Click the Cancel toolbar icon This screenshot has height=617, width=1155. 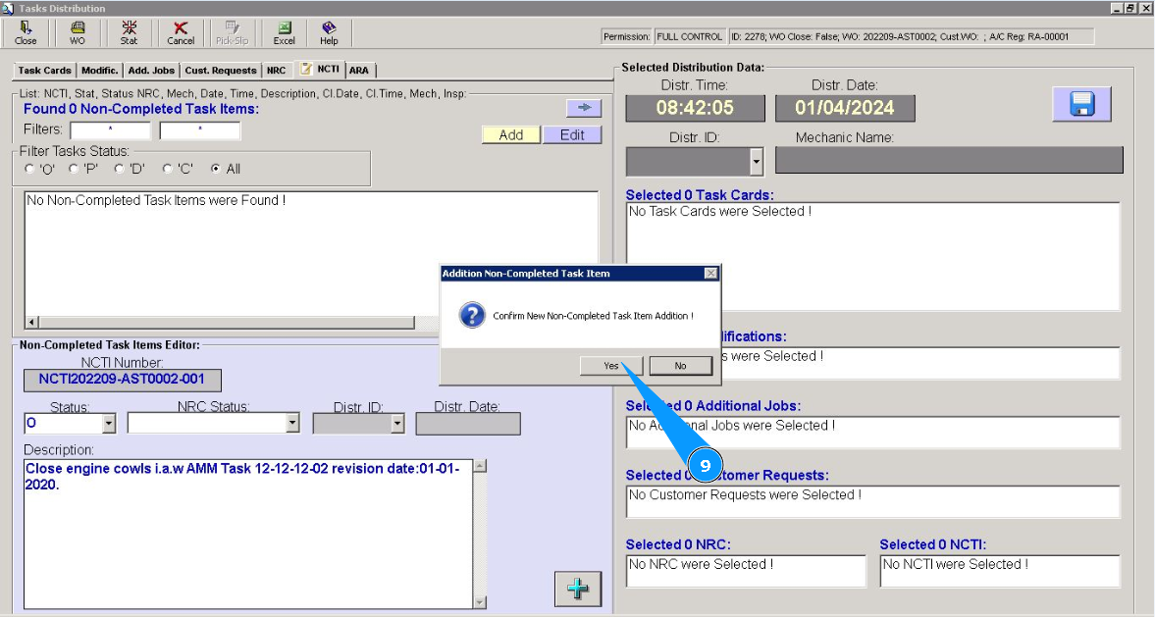tap(181, 33)
